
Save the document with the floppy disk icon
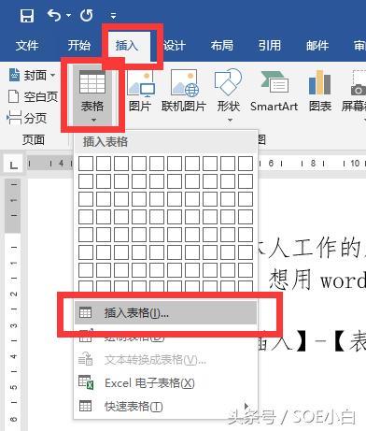[27, 15]
